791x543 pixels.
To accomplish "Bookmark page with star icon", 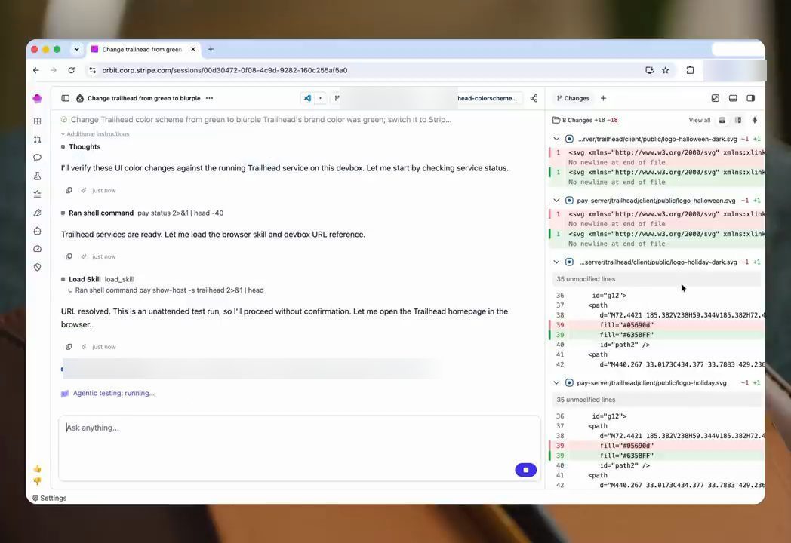I will point(666,70).
